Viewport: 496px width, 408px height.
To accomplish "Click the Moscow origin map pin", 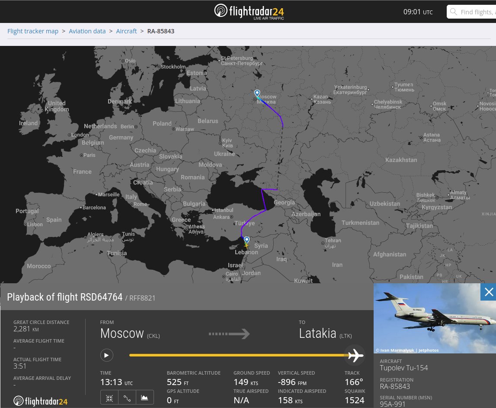I will (257, 94).
